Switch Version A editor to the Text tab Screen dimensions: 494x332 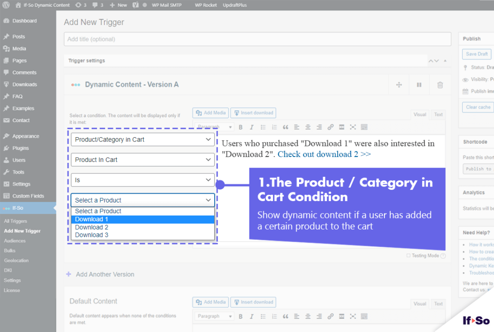(x=438, y=115)
